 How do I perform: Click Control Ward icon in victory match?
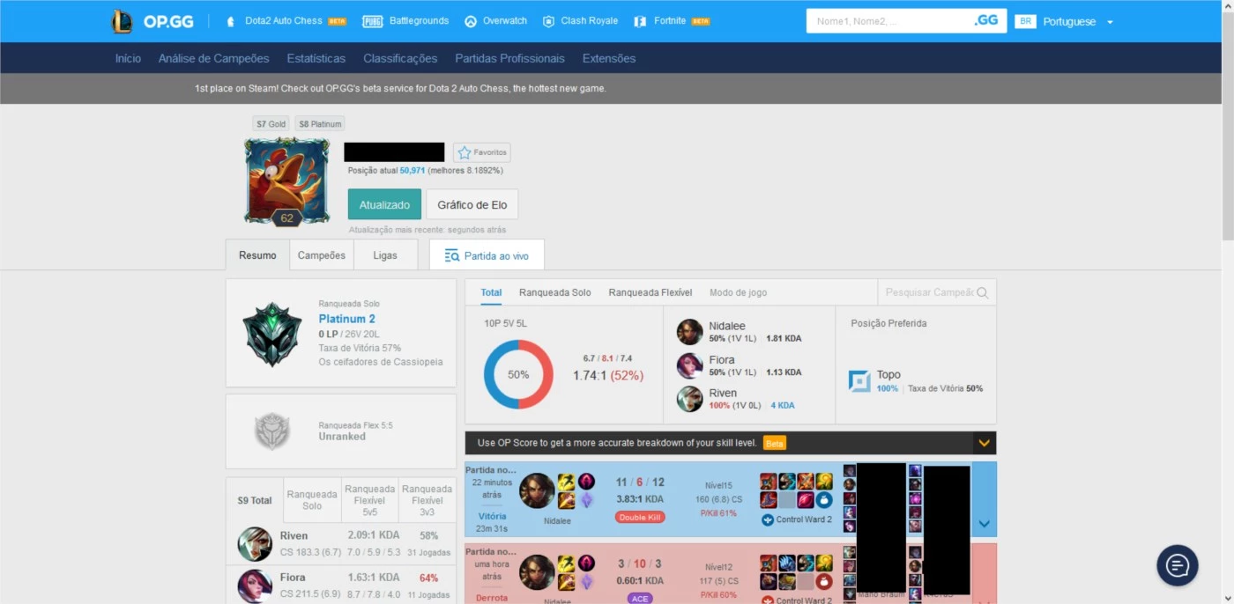pos(768,519)
